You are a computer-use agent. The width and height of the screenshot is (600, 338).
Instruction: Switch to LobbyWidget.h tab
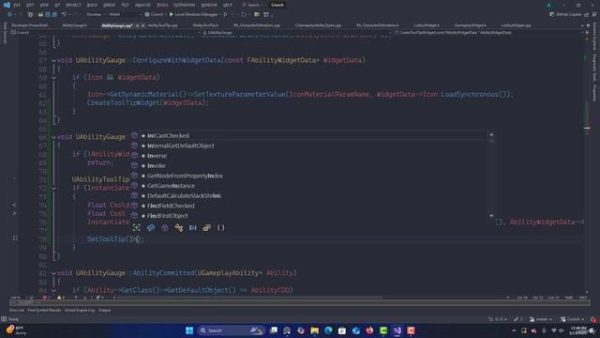[427, 25]
